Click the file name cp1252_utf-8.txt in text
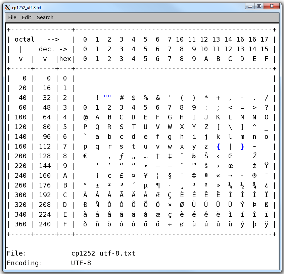 [x=103, y=253]
